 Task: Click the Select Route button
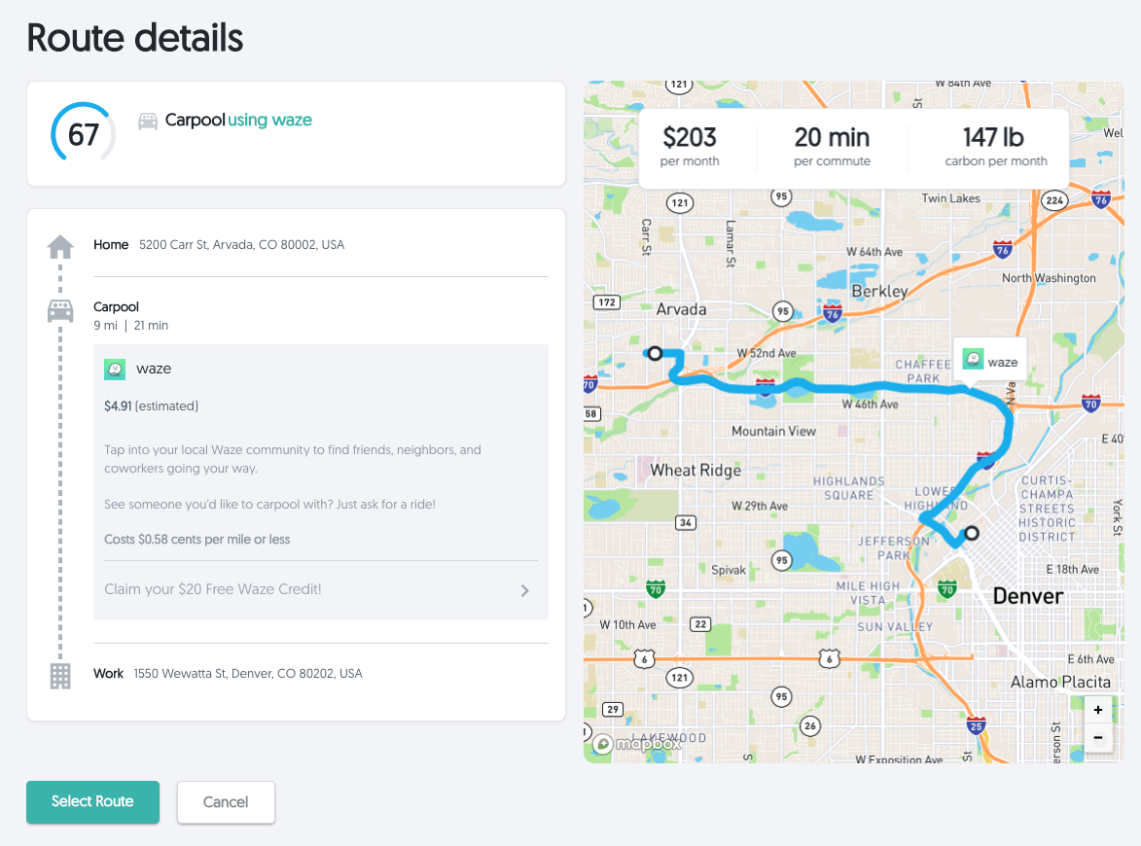92,801
